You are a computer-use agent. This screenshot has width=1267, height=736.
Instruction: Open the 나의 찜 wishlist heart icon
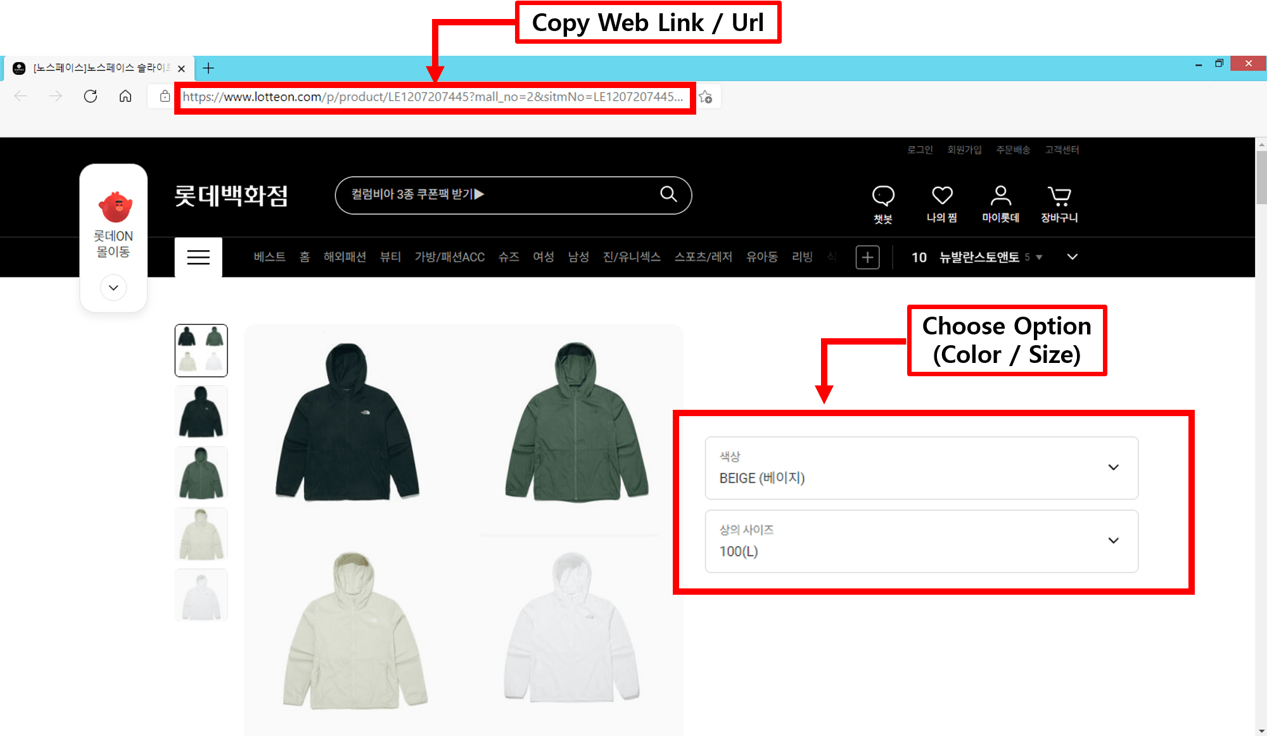point(941,196)
